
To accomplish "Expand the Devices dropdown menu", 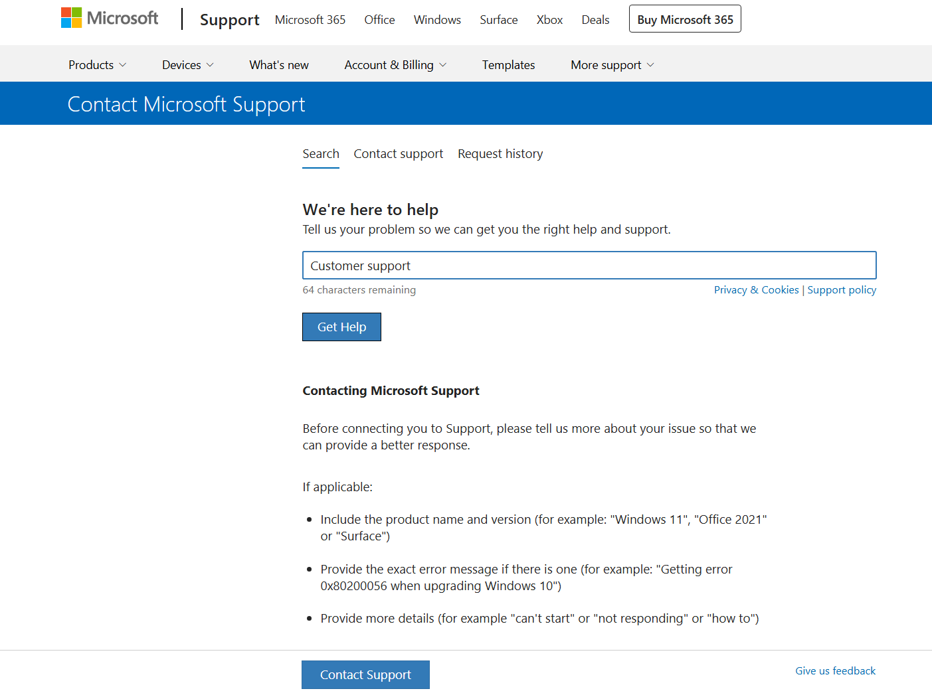I will coord(188,65).
